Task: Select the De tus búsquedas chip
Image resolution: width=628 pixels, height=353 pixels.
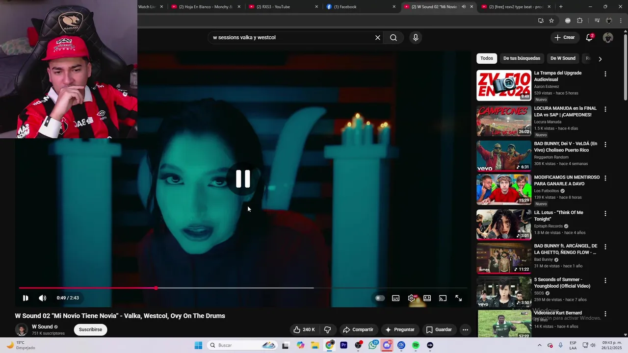Action: (x=522, y=58)
